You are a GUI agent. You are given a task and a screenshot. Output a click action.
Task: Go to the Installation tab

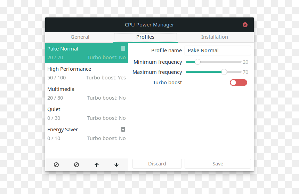pyautogui.click(x=215, y=37)
